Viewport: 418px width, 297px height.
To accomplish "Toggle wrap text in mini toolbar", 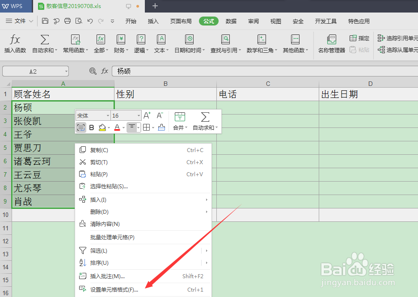I will (81, 127).
